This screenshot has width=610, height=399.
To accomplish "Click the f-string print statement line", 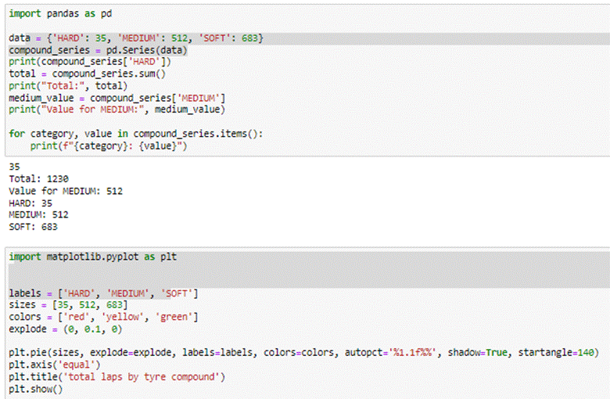I will (x=109, y=146).
